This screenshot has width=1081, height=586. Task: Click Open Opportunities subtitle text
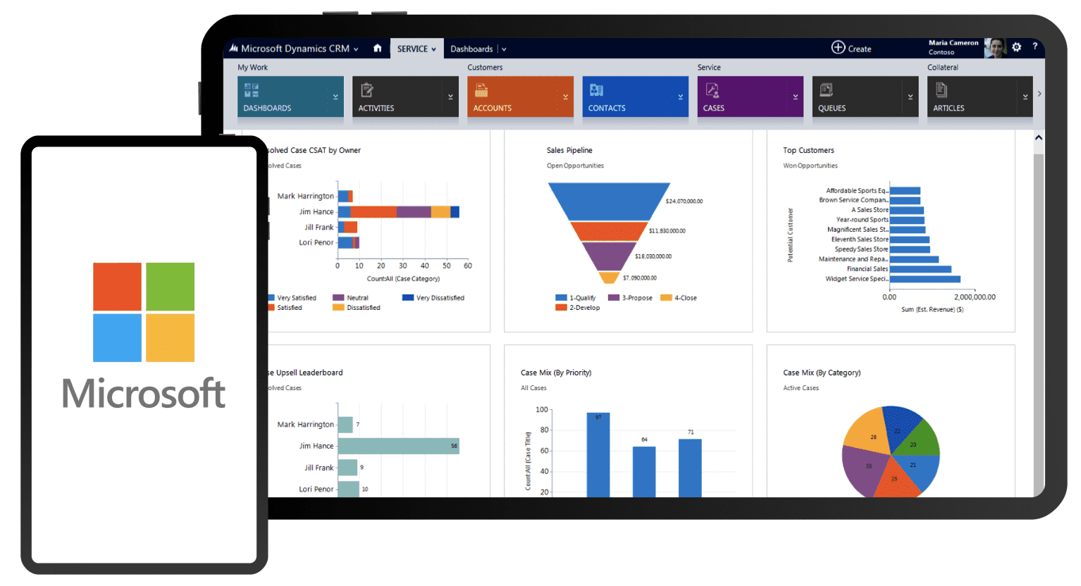tap(575, 166)
